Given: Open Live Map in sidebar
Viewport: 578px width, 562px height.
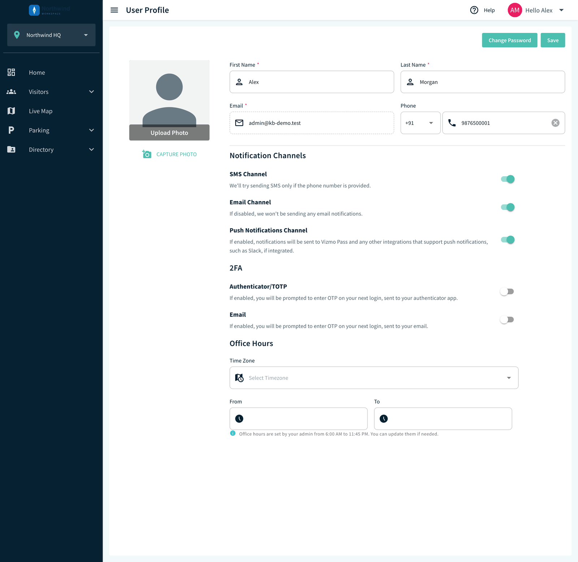Looking at the screenshot, I should tap(40, 111).
